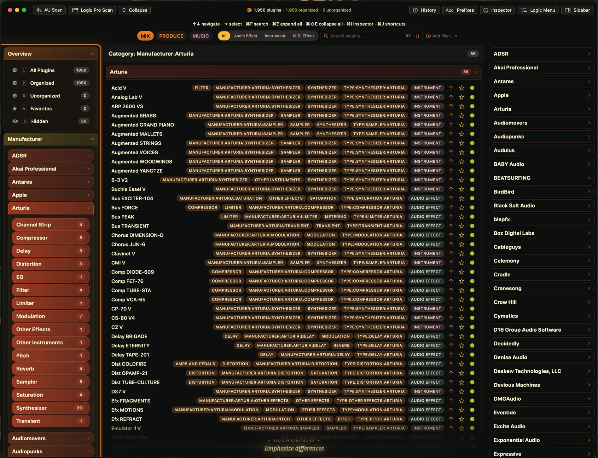
Task: Favorite Dist COLDFIRE with the star icon
Action: 461,364
